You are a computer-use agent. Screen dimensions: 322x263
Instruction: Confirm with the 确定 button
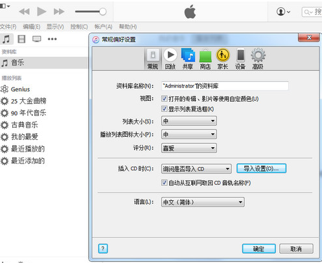pyautogui.click(x=259, y=249)
